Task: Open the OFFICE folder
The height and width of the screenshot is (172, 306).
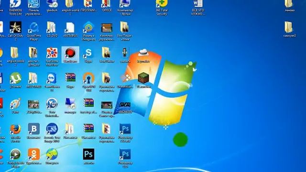Action: 107,6
